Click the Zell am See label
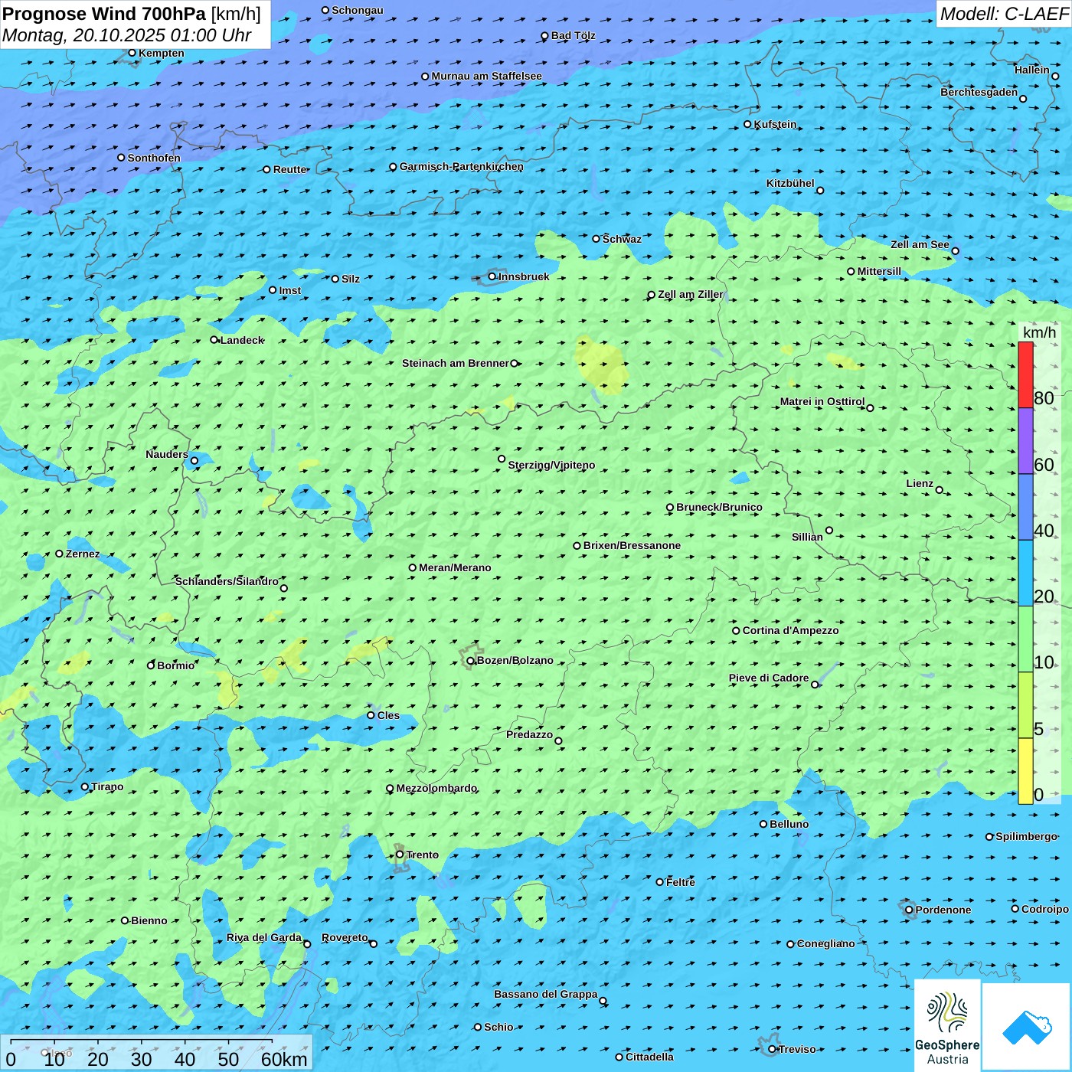Viewport: 1072px width, 1072px height. coord(919,244)
